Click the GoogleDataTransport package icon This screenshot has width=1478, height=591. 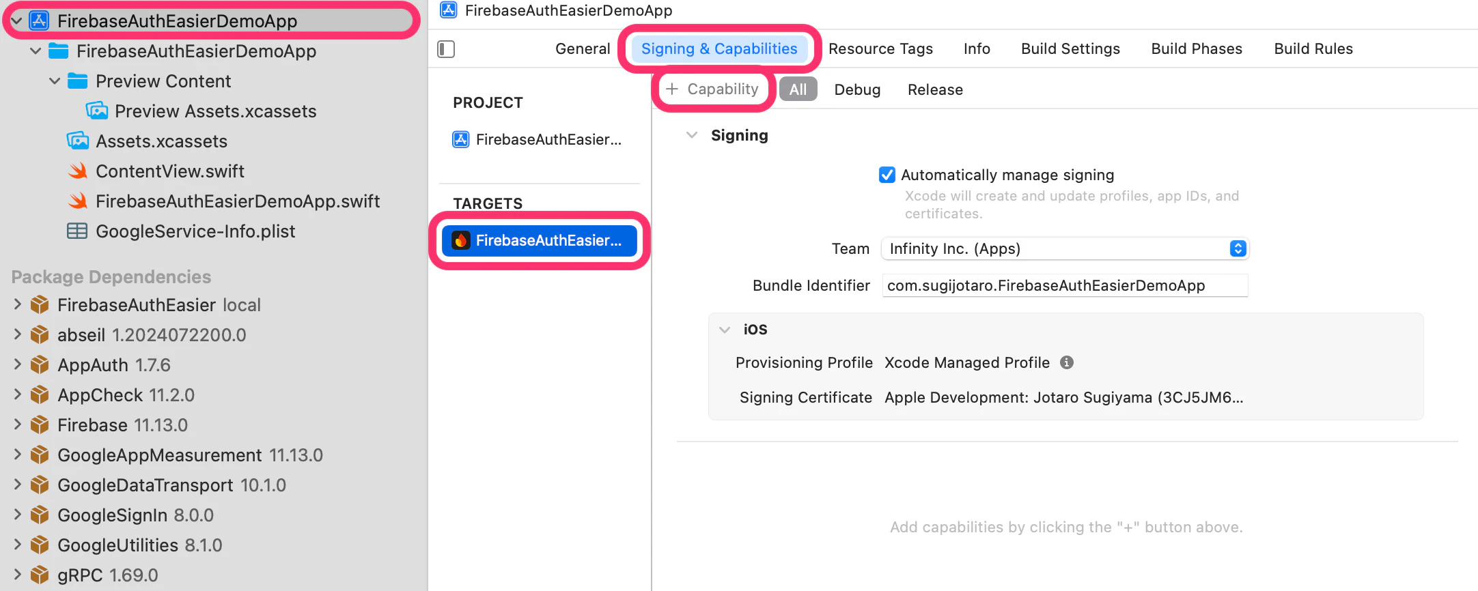tap(40, 485)
